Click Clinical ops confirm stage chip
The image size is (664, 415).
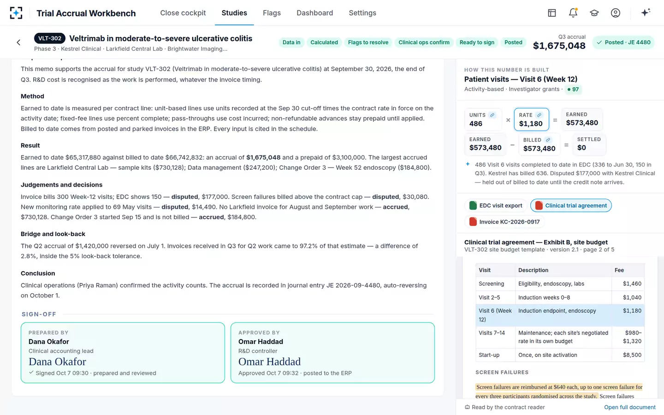(424, 42)
